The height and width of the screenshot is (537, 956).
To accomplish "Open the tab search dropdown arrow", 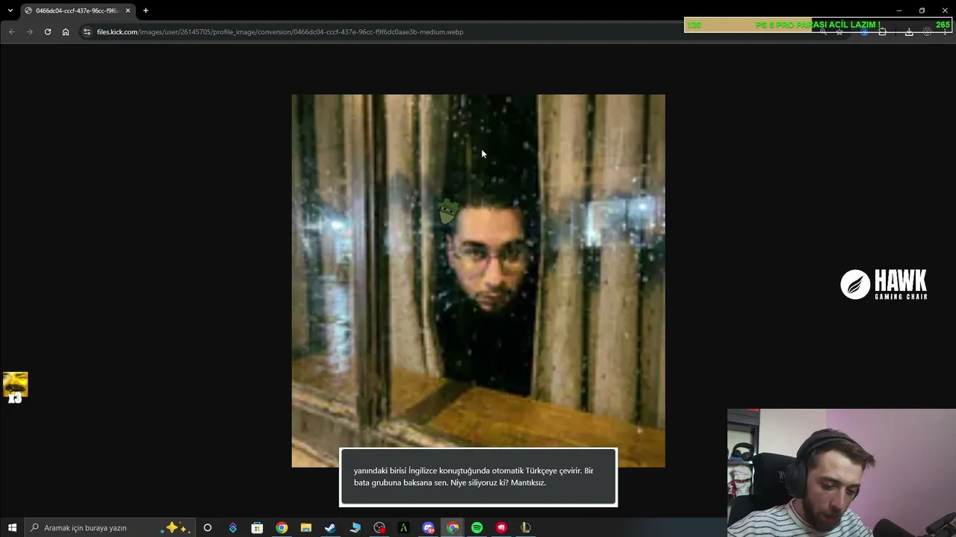I will pyautogui.click(x=10, y=10).
